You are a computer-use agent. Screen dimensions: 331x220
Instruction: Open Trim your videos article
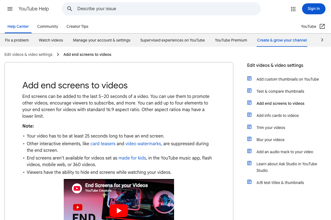pos(271,128)
